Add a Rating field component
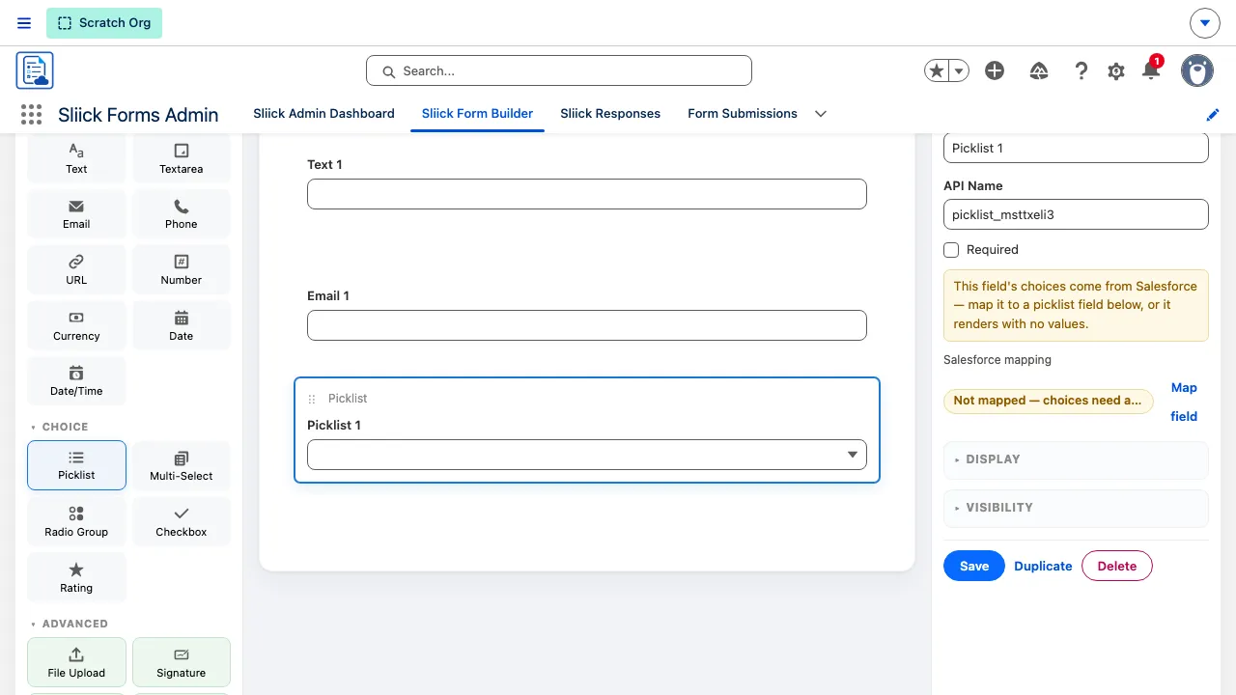This screenshot has height=695, width=1236. pos(76,578)
